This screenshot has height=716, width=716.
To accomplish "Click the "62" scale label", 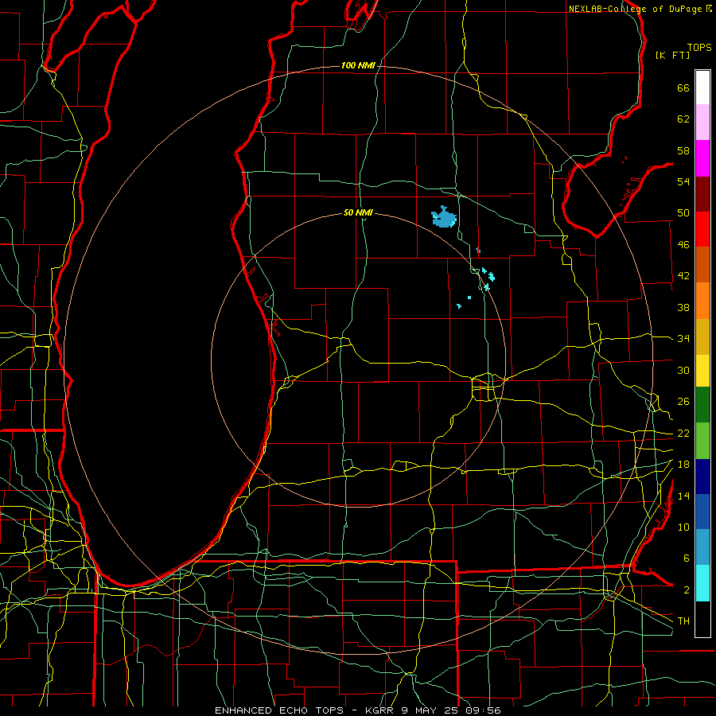I will tap(683, 119).
